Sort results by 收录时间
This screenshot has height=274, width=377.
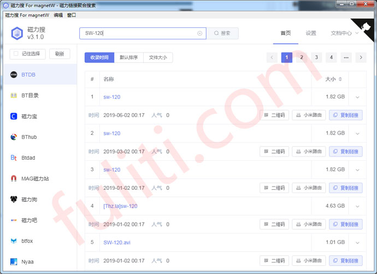point(99,57)
